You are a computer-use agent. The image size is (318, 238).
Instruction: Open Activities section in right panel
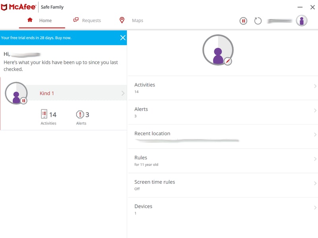pos(223,88)
